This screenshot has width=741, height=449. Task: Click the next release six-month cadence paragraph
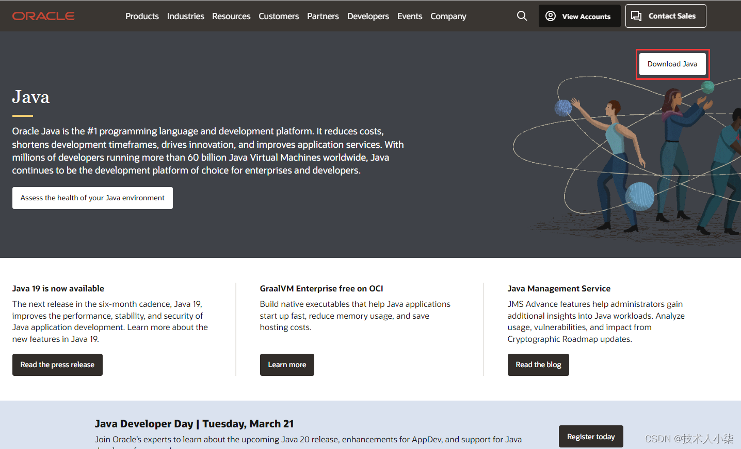pos(110,321)
